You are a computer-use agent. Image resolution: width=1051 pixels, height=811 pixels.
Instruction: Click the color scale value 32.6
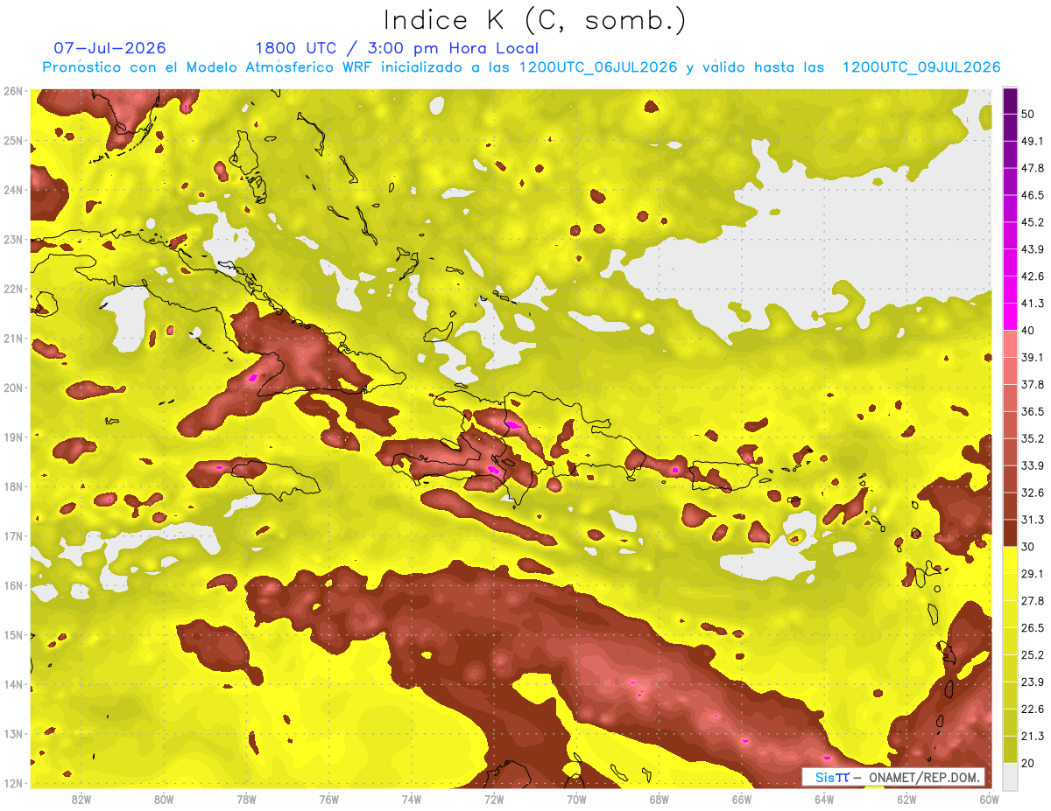pyautogui.click(x=1033, y=493)
